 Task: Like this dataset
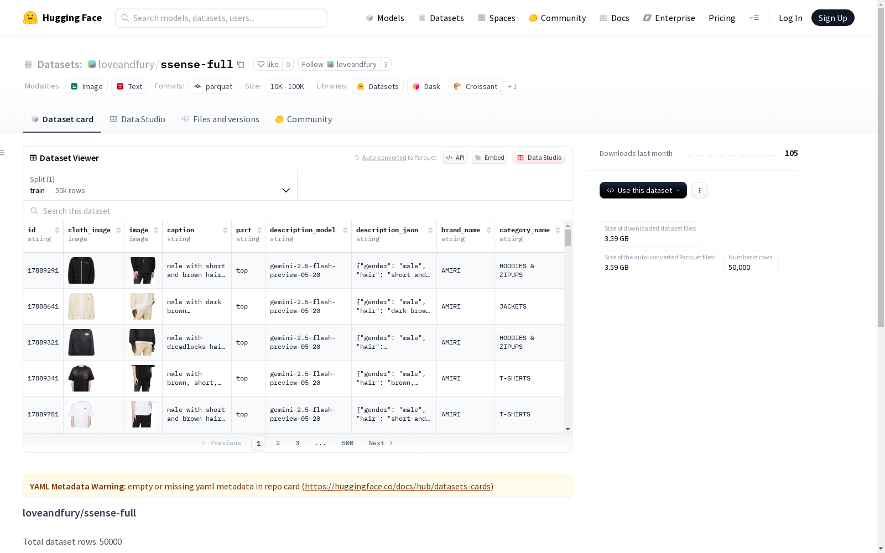point(268,64)
